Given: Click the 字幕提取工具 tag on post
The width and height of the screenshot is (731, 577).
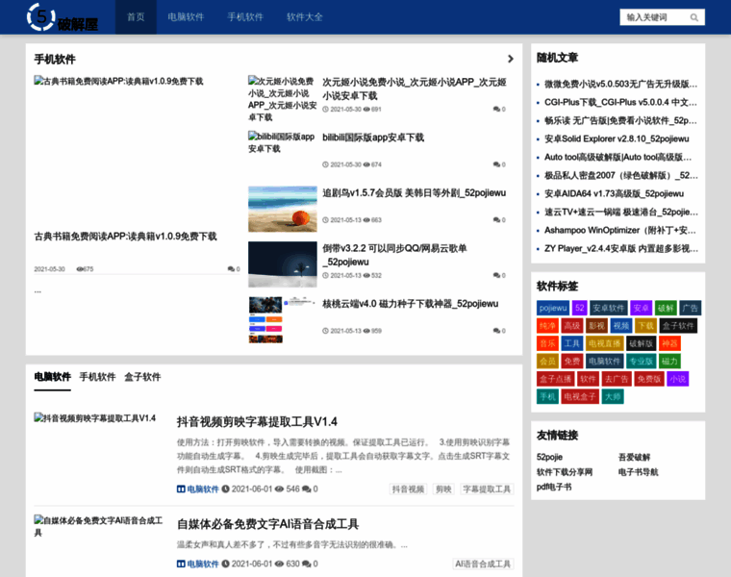Looking at the screenshot, I should pyautogui.click(x=487, y=489).
